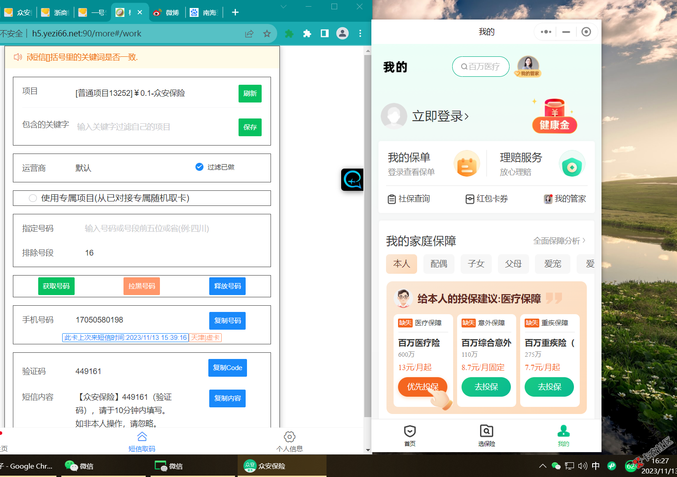The width and height of the screenshot is (677, 477).
Task: Toggle the Chrome side panel icon
Action: tap(325, 34)
